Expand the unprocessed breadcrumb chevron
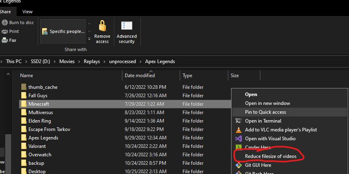This screenshot has width=349, height=174. [141, 61]
